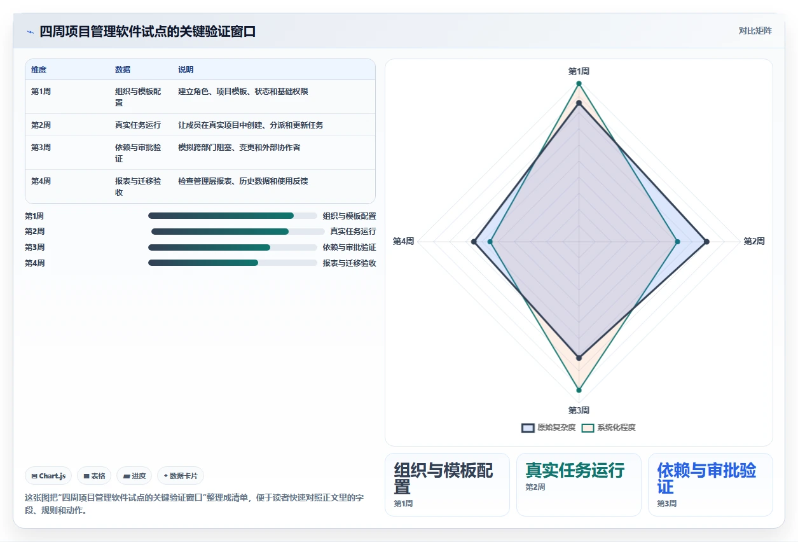Viewport: 798px width, 542px height.
Task: Click green data point at top radar vertex
Action: (579, 83)
